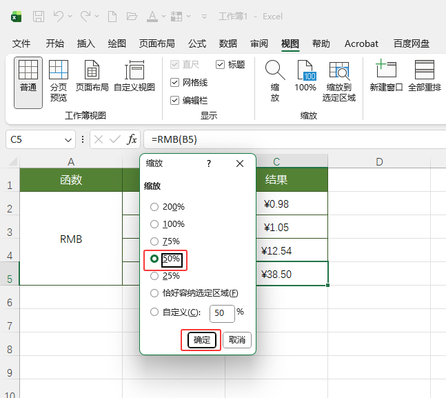Arrange All windows (全部重排)
Viewport: 446px width, 398px height.
point(425,77)
